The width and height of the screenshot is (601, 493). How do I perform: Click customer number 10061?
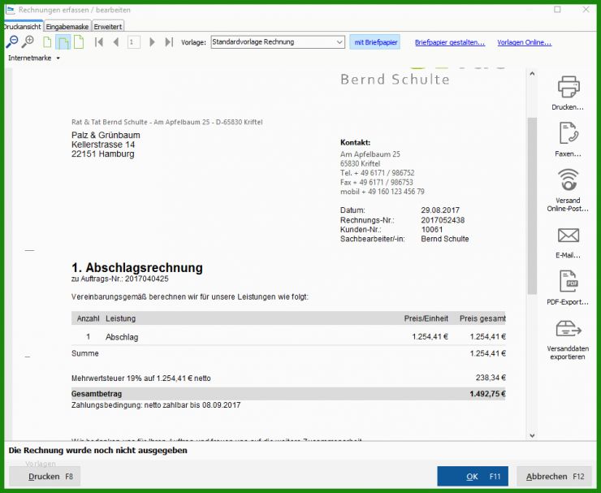pos(431,229)
